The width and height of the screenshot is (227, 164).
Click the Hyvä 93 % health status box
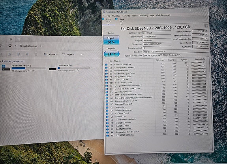(111, 40)
